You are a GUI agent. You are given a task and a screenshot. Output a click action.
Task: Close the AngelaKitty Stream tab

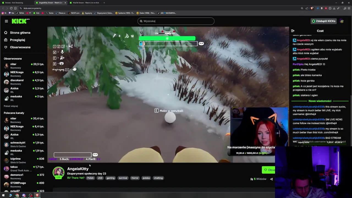pyautogui.click(x=65, y=3)
